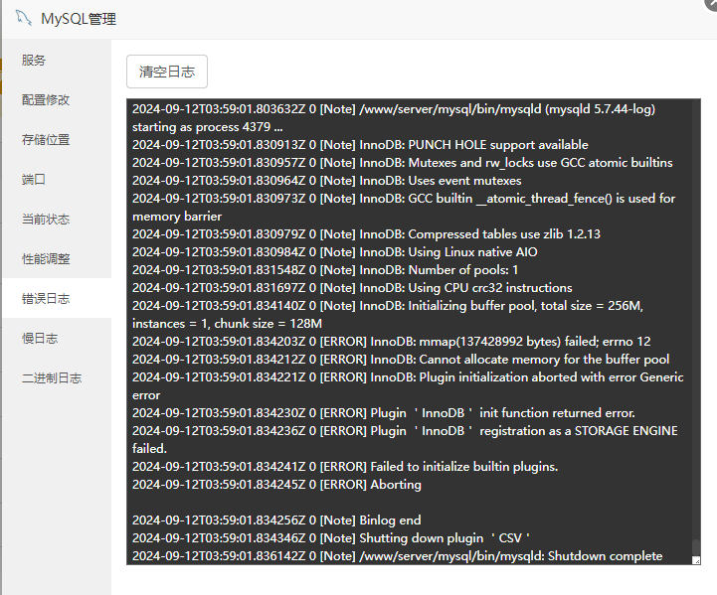
Task: Click the MySQL管理 dialog title text
Action: click(x=79, y=19)
